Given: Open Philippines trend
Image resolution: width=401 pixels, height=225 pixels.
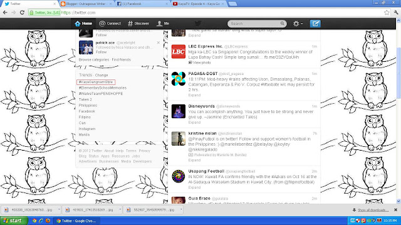Looking at the screenshot, I should tap(88, 106).
